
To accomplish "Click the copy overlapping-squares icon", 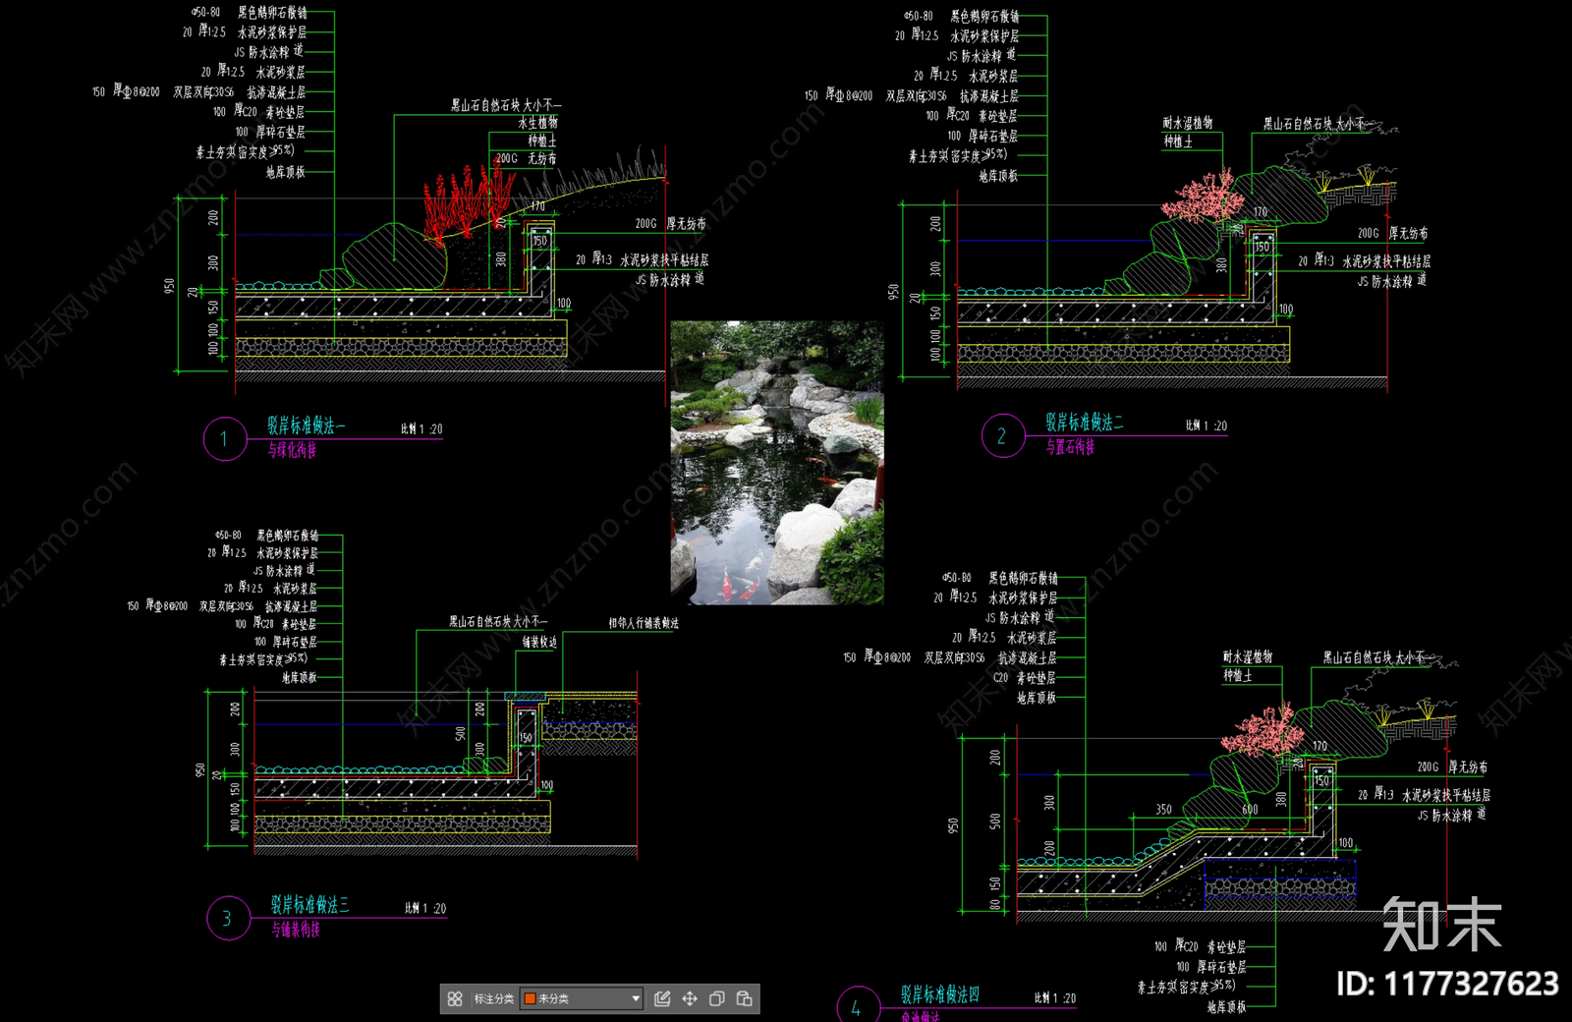I will [x=717, y=998].
